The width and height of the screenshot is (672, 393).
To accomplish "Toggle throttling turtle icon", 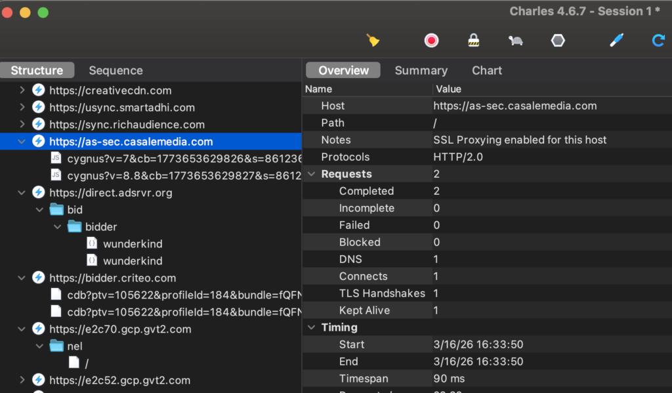I will pos(516,41).
